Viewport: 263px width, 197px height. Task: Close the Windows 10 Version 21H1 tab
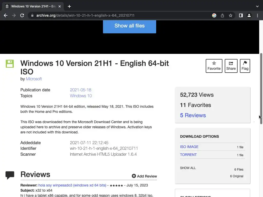point(60,6)
